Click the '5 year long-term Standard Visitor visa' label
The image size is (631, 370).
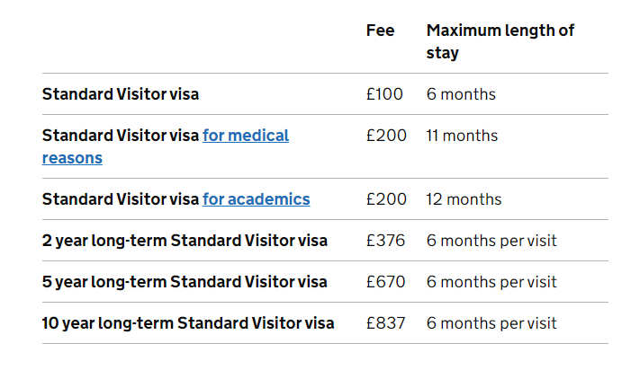185,281
